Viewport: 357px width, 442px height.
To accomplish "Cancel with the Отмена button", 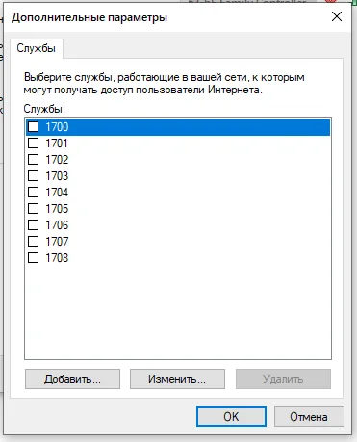I will 309,417.
